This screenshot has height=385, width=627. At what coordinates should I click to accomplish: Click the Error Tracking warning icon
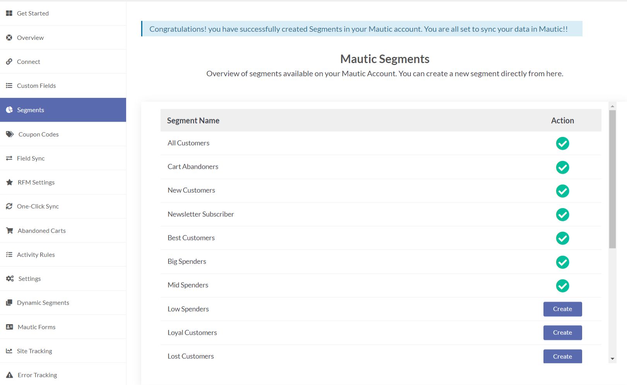click(x=9, y=375)
